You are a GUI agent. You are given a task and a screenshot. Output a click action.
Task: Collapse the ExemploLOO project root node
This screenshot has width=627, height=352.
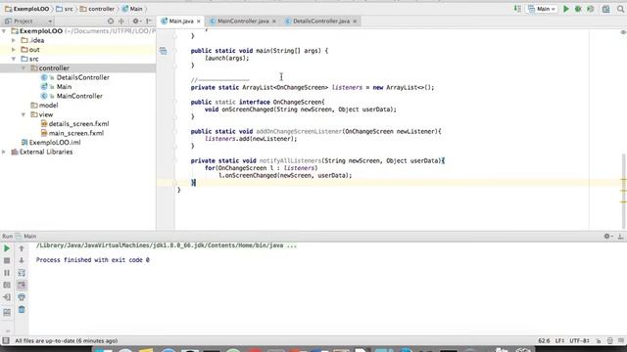(4, 31)
